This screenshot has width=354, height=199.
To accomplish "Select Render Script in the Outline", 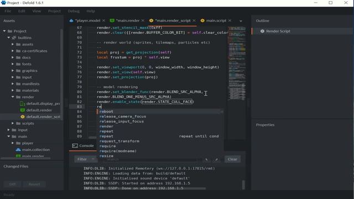I will (x=303, y=31).
